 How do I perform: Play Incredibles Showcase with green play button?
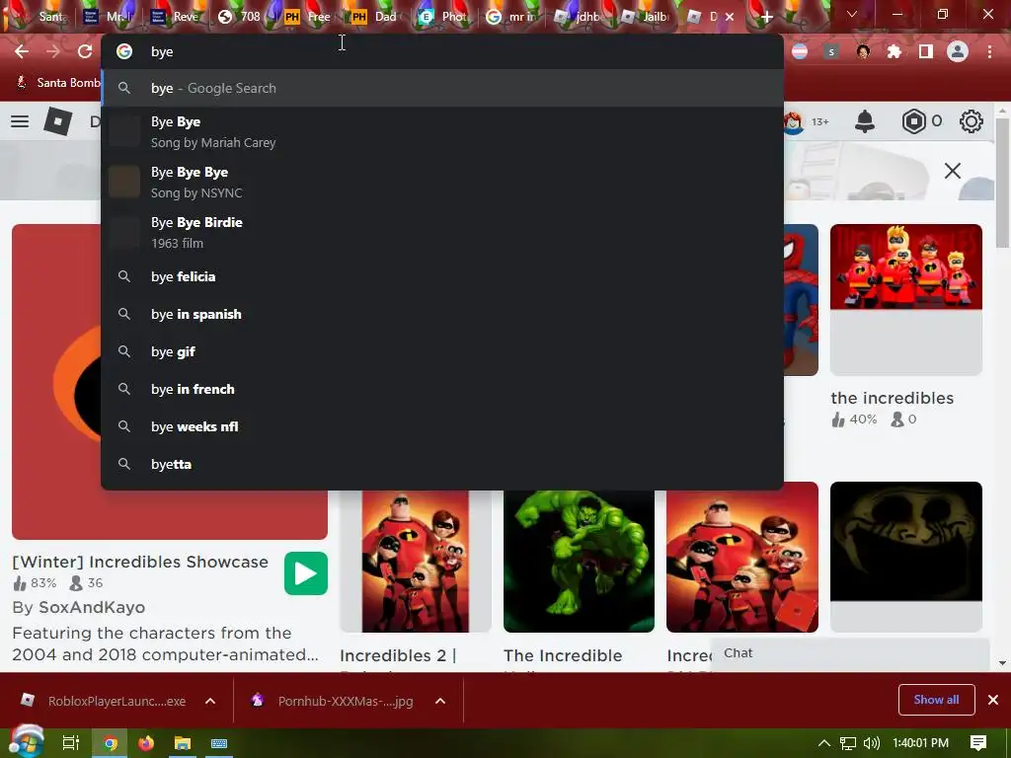pos(306,573)
